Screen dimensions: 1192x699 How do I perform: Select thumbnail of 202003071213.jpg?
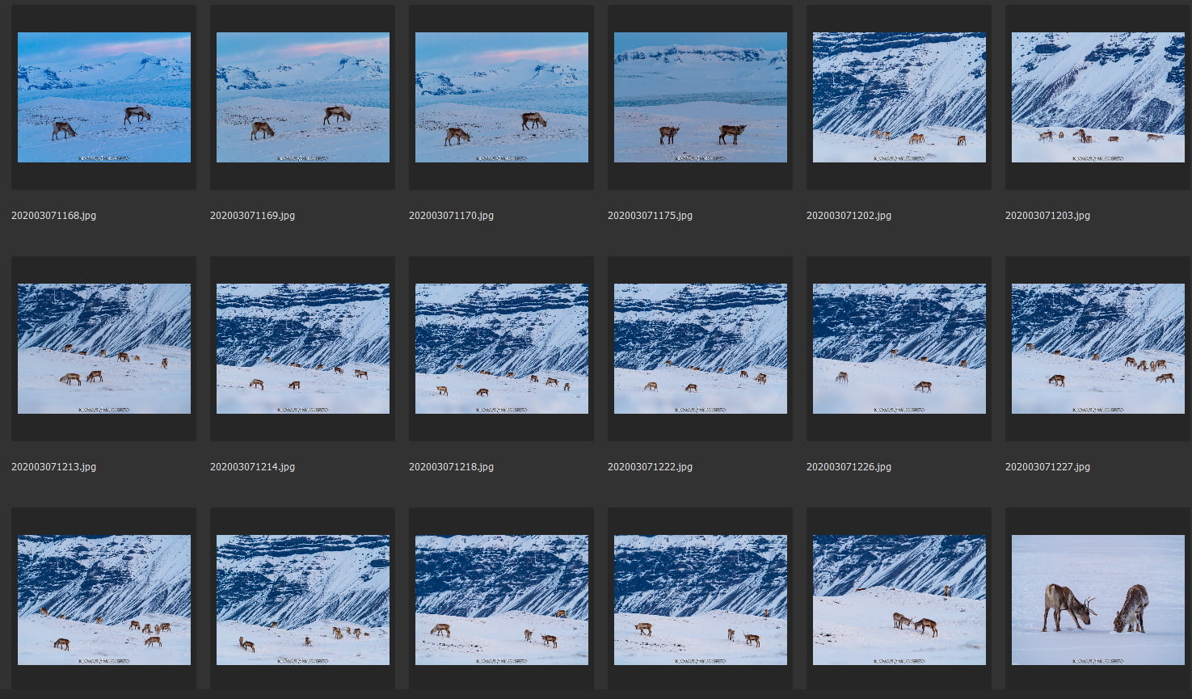click(104, 348)
